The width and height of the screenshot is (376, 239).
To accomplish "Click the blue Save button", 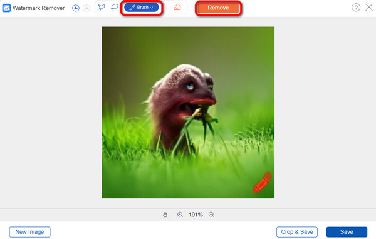I will pyautogui.click(x=347, y=232).
